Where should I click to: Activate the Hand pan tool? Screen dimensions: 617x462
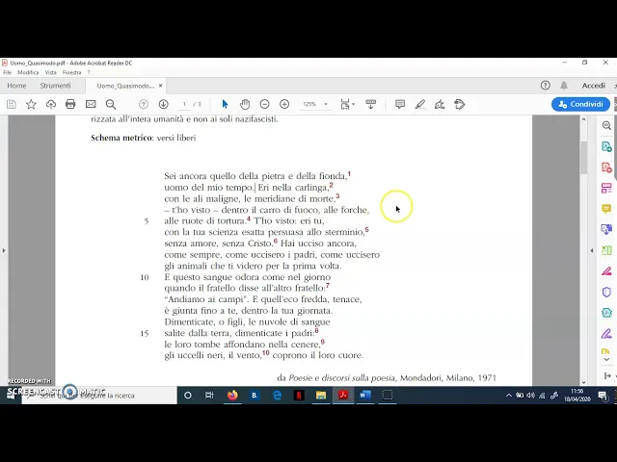[x=245, y=104]
